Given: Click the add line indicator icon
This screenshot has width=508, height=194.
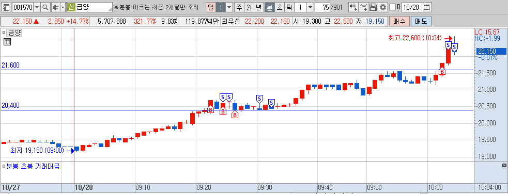Looking at the screenshot, I should tap(363, 7).
